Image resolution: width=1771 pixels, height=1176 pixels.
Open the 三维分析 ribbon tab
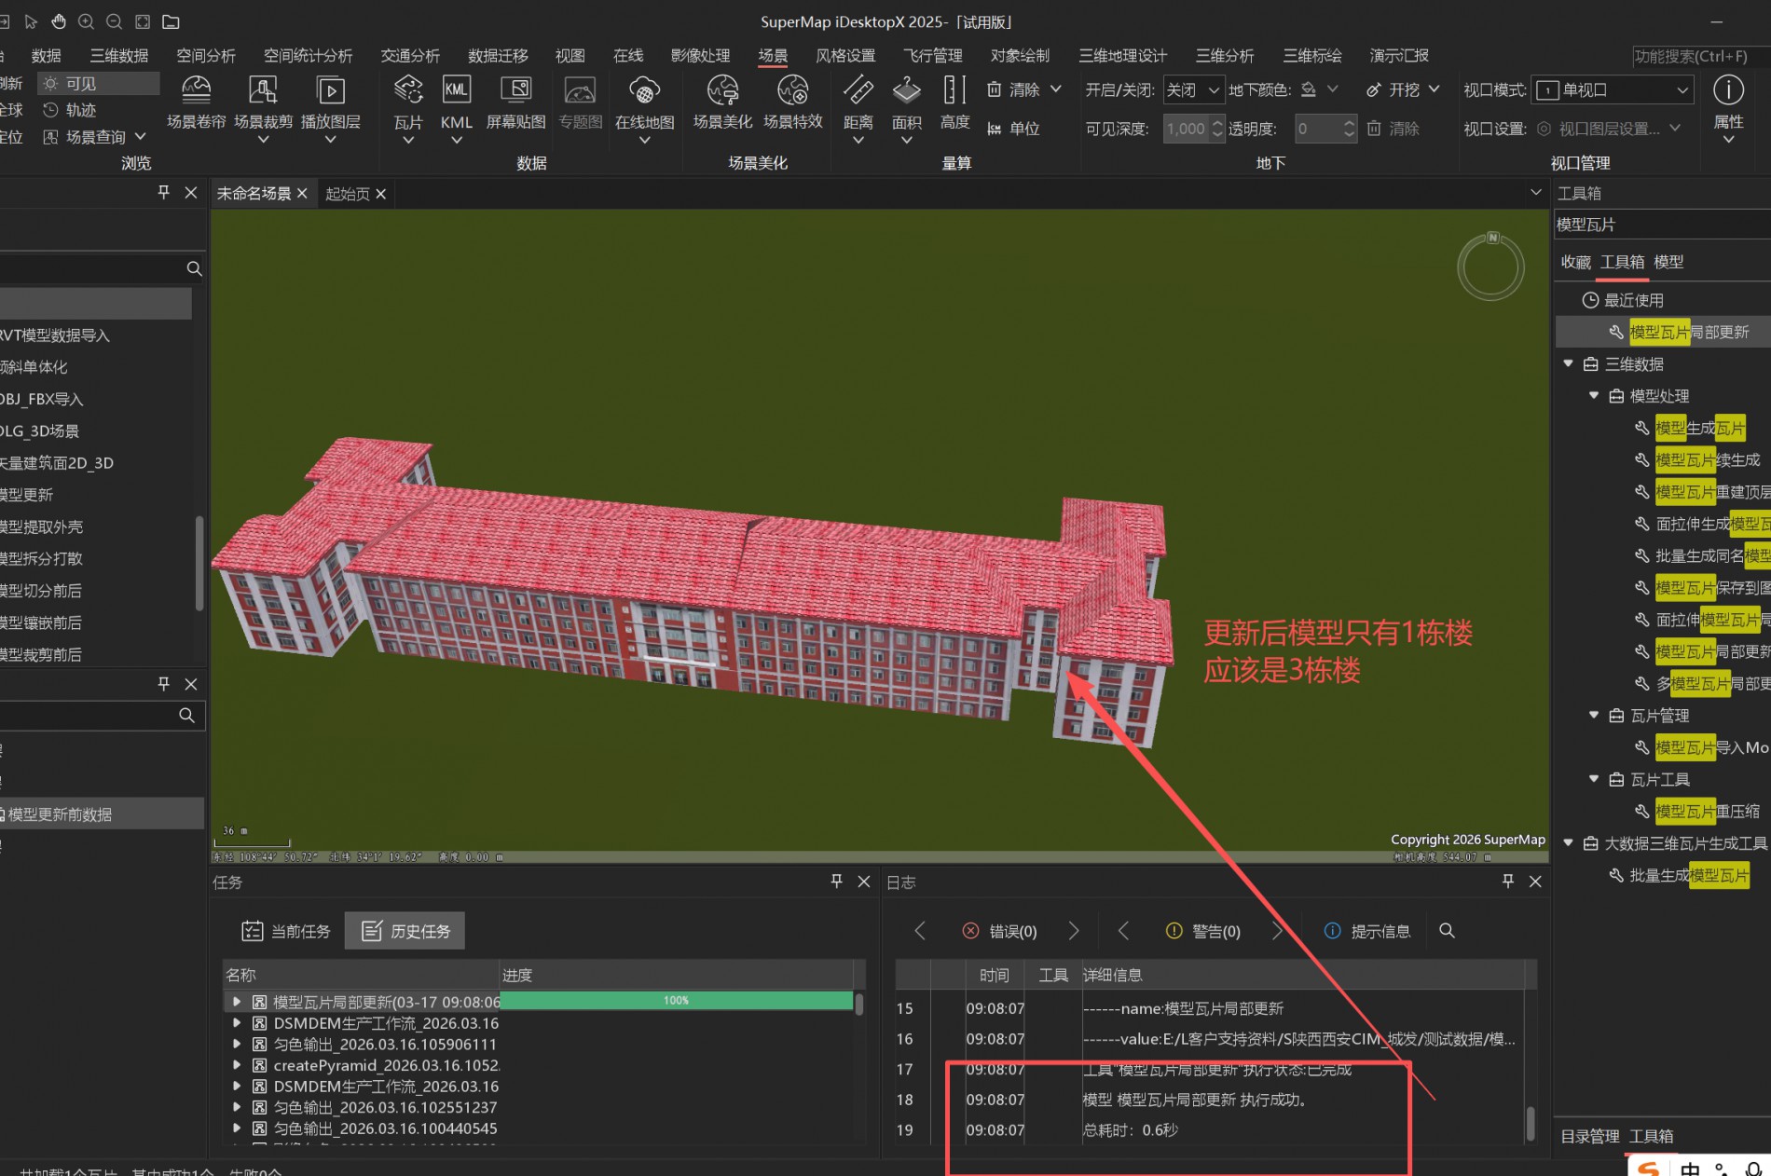1224,56
